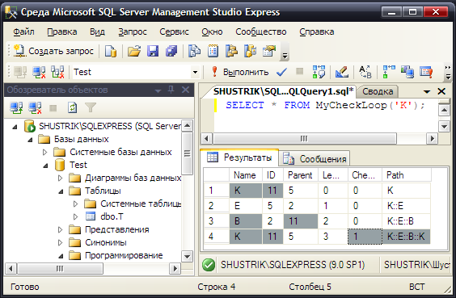Expand the dbo.T table node
The image size is (456, 298).
(x=76, y=216)
